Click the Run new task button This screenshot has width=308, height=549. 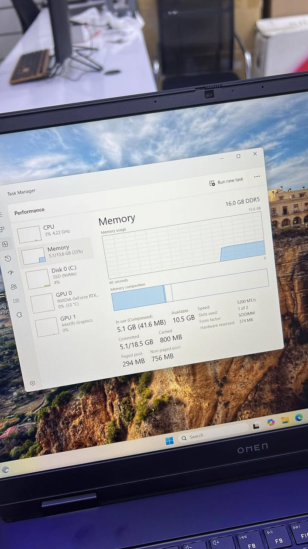tap(226, 182)
